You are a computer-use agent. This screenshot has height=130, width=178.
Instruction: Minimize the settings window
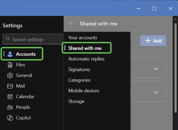[x=138, y=9]
